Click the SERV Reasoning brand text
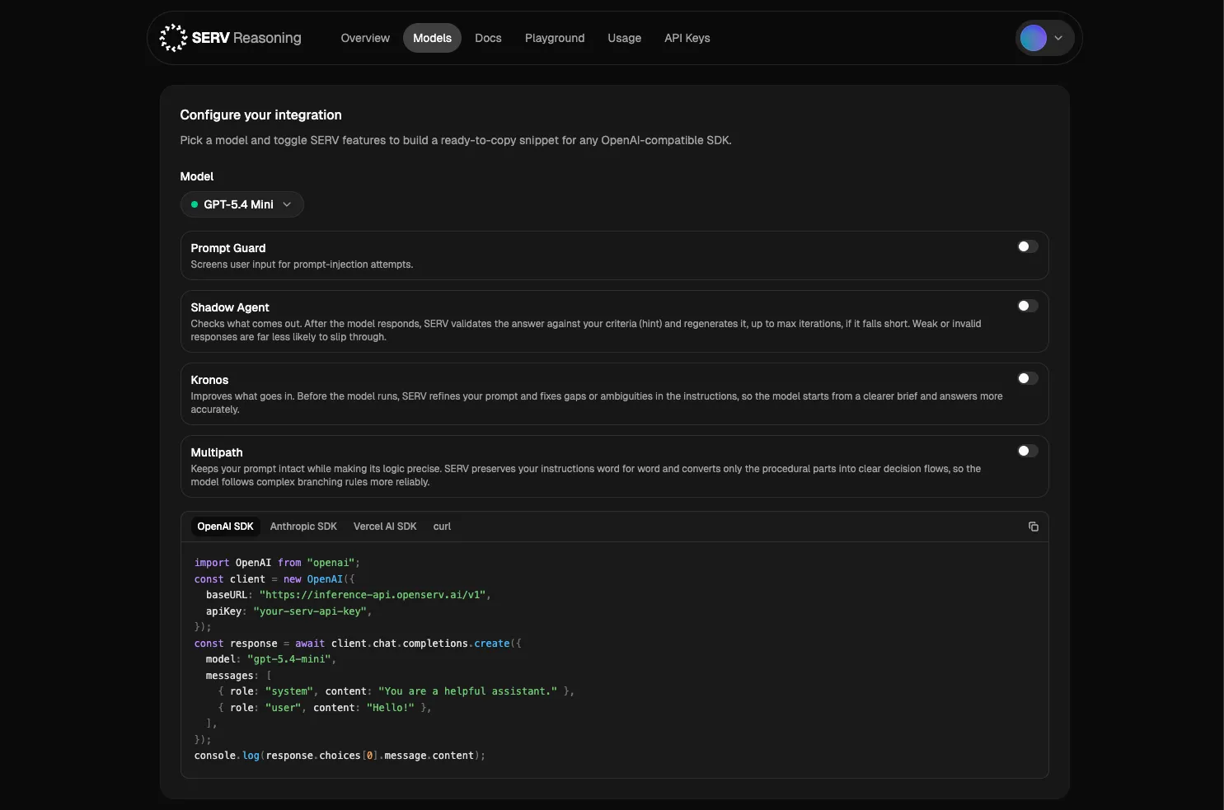 [246, 38]
